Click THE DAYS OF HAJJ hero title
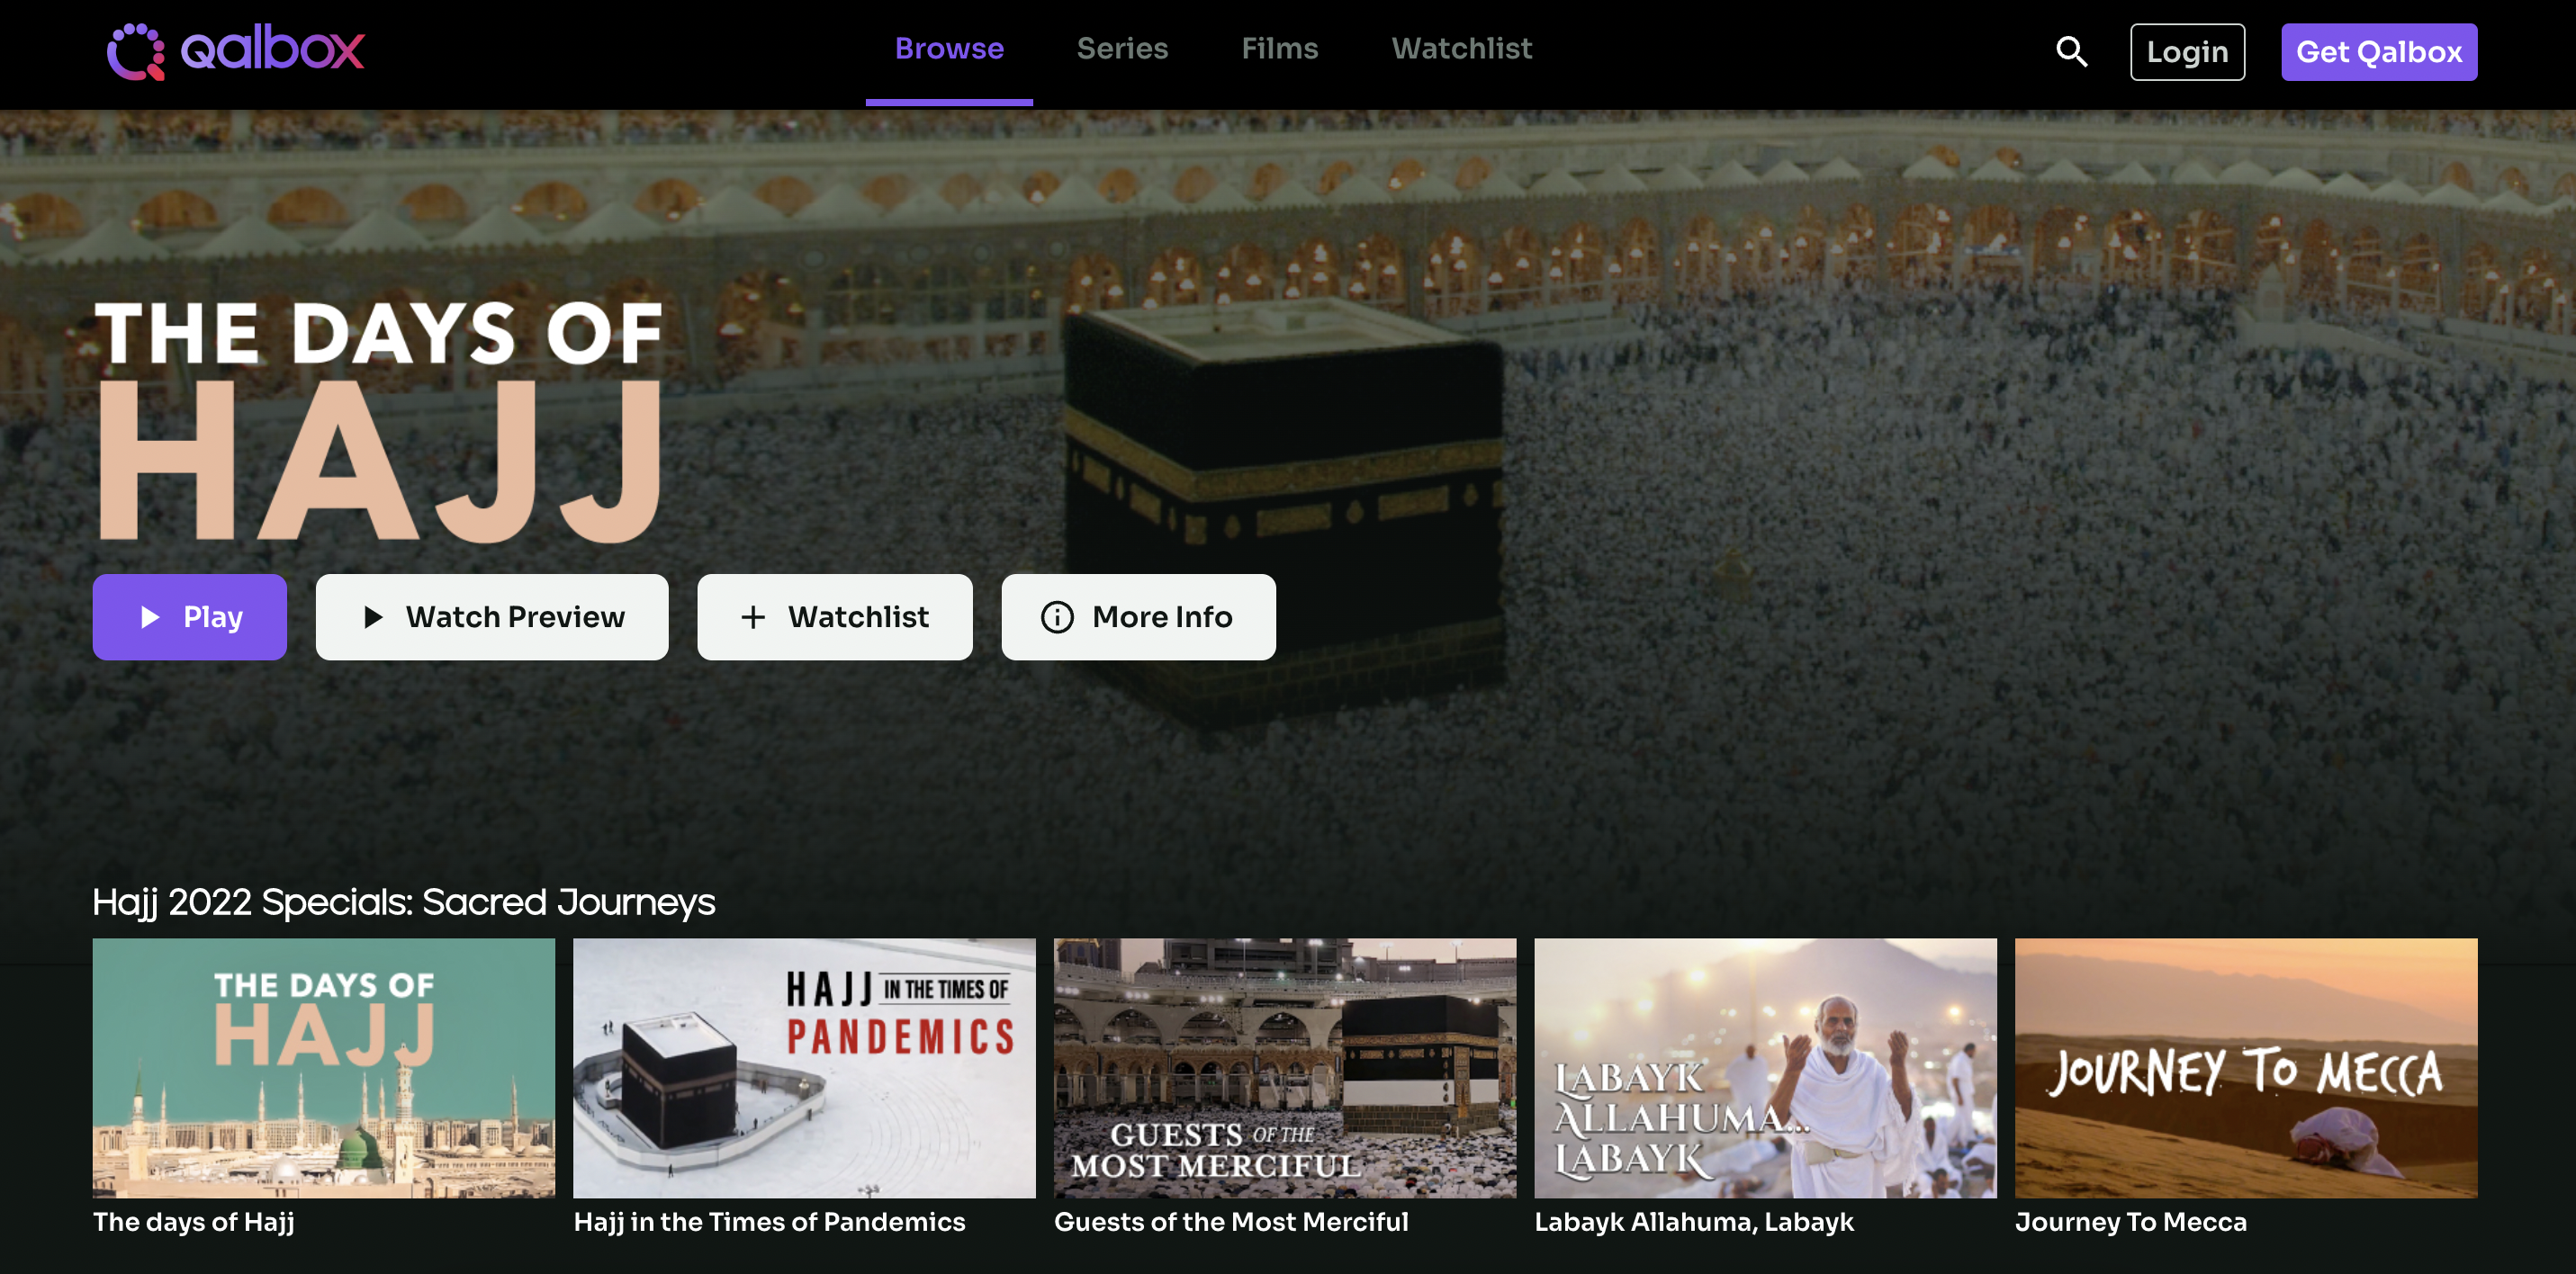 tap(379, 421)
